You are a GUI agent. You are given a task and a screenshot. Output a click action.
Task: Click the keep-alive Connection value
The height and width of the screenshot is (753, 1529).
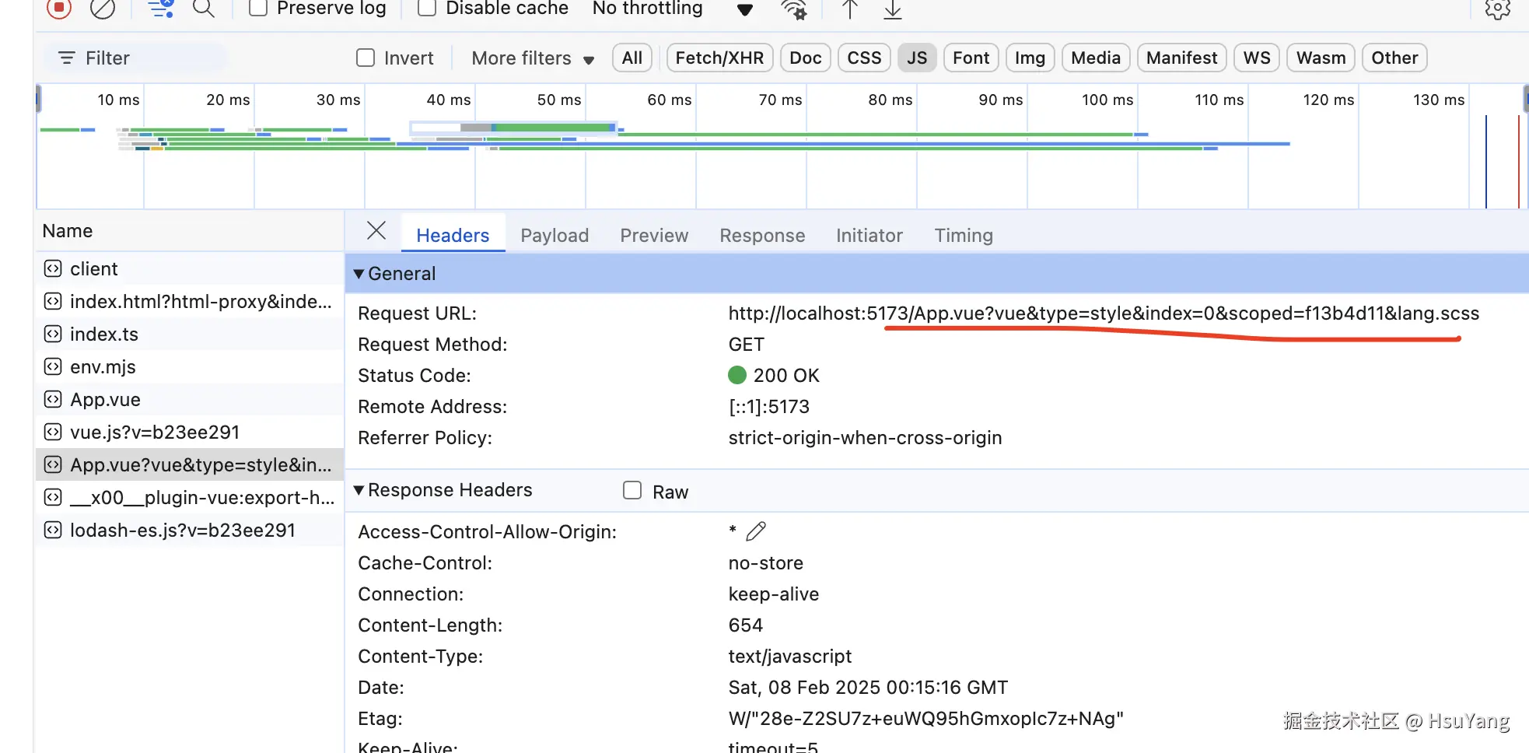(x=773, y=594)
